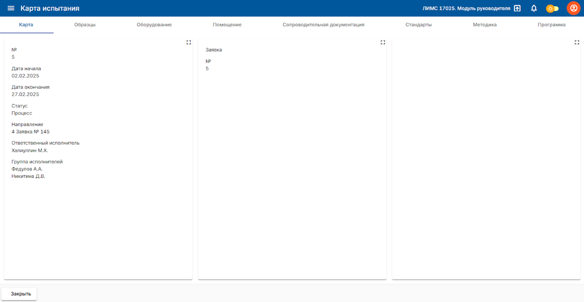Expand the Заявка panel to fullscreen
The width and height of the screenshot is (584, 302).
(x=383, y=42)
